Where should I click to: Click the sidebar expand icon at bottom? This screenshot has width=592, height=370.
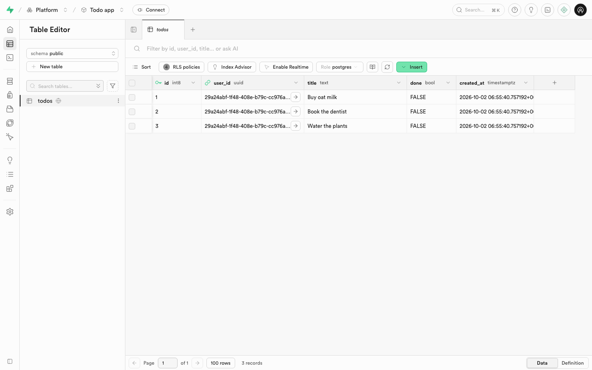click(10, 361)
